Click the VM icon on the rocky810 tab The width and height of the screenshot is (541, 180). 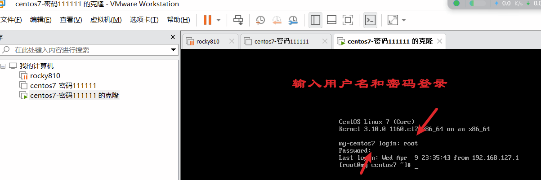click(190, 41)
